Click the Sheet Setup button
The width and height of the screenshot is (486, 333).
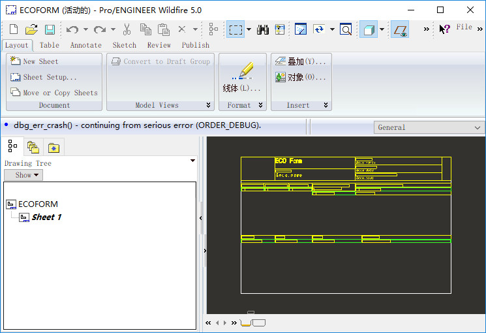point(43,77)
